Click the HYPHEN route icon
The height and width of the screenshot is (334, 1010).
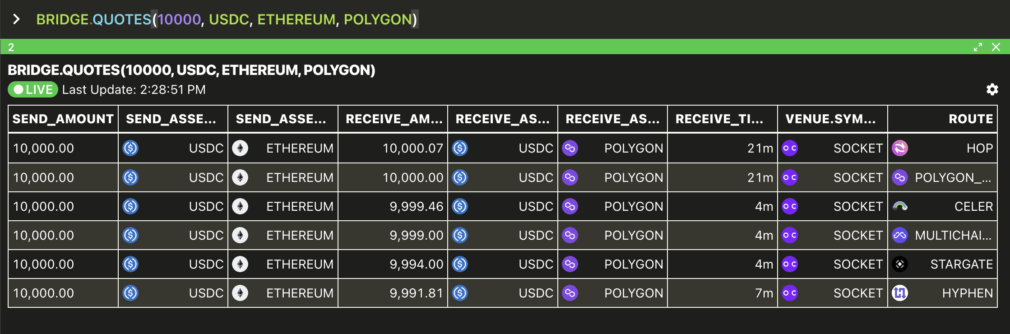[900, 293]
